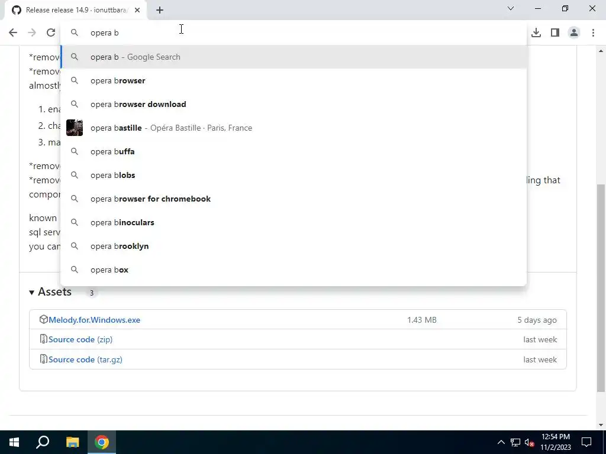Image resolution: width=606 pixels, height=454 pixels.
Task: Open Windows taskbar search
Action: (43, 442)
